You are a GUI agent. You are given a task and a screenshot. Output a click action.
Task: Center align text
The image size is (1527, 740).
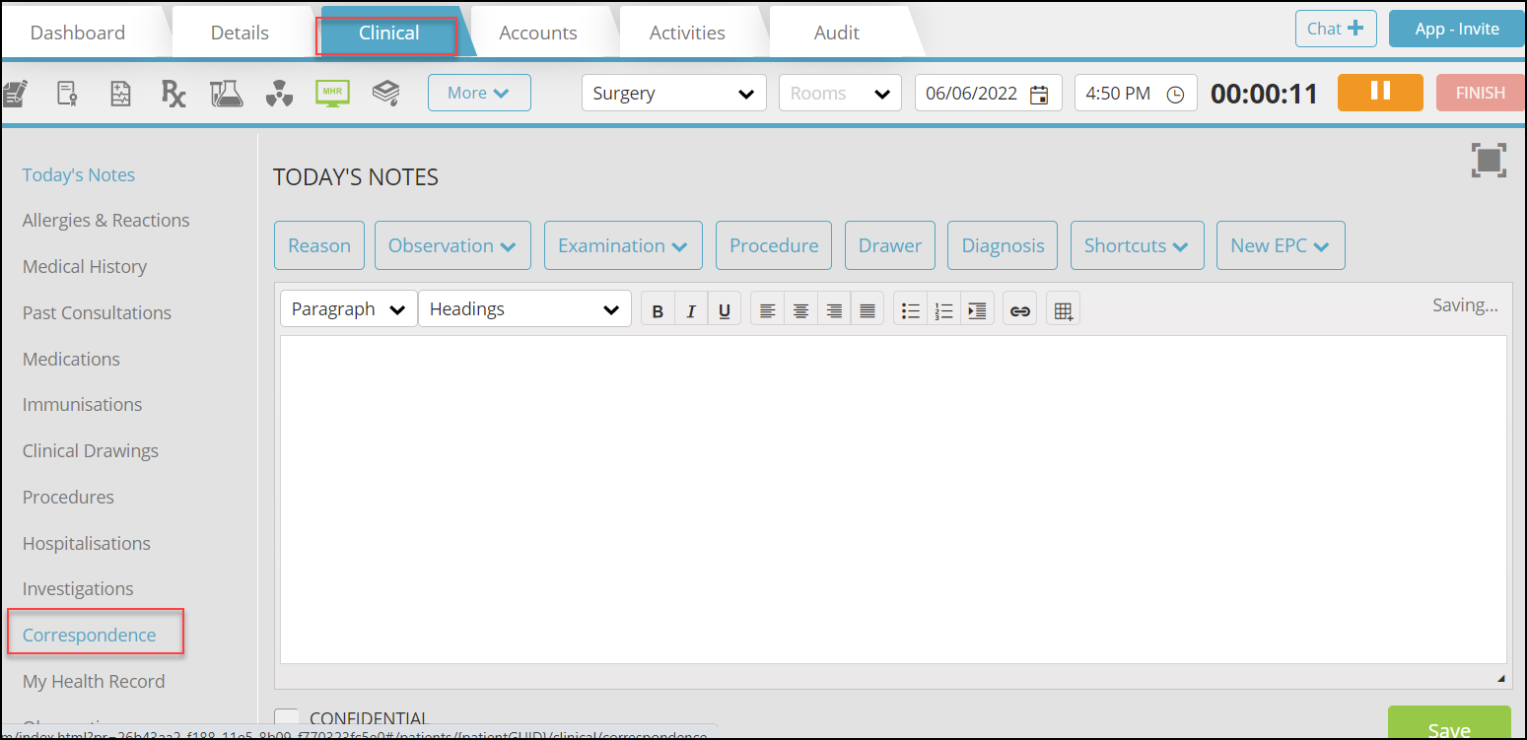801,310
